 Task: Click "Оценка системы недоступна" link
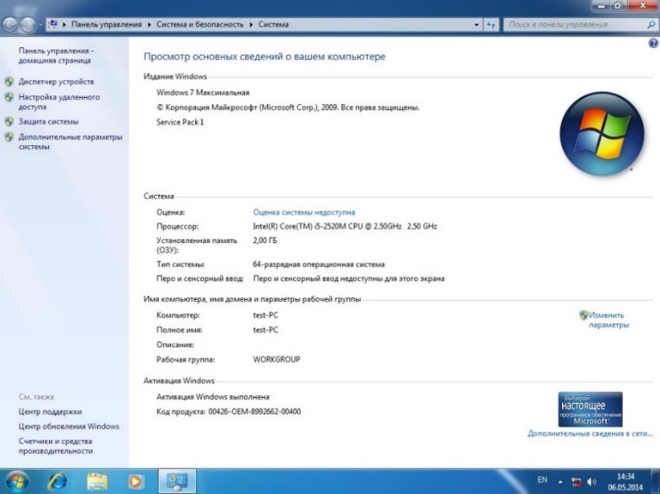point(304,213)
